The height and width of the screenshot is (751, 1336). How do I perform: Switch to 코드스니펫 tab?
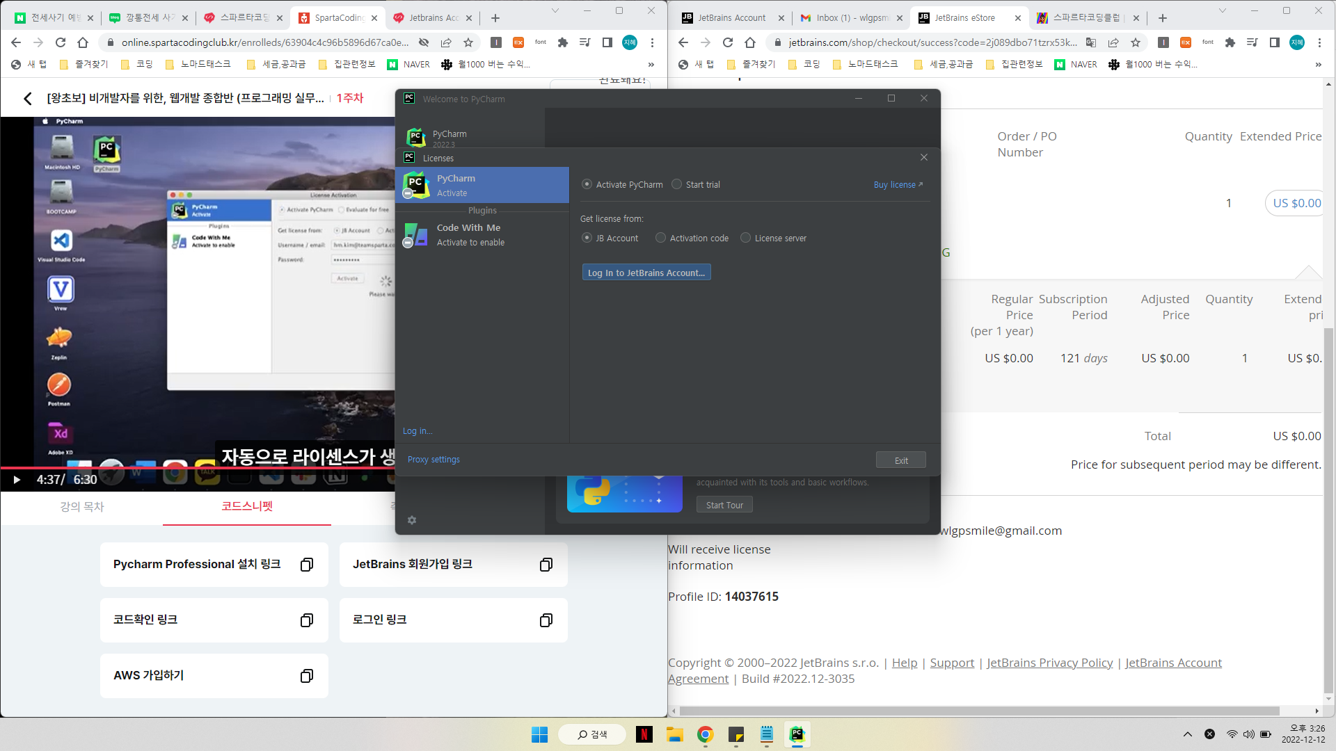247,506
